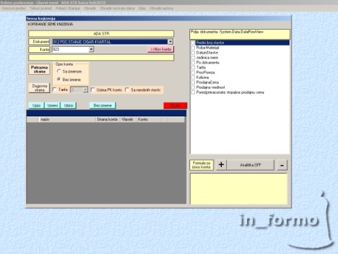The image size is (338, 254).
Task: Click the plus button beside Analitika OFF
Action: [221, 165]
